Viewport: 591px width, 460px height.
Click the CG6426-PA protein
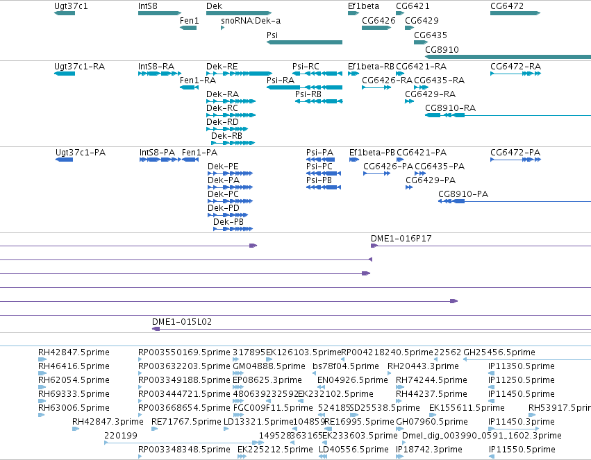click(376, 173)
